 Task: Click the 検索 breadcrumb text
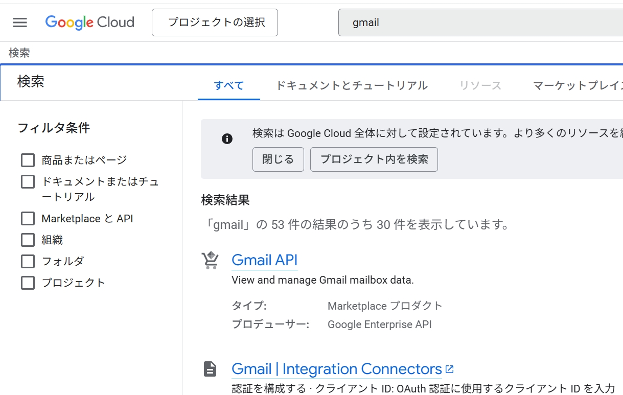[19, 53]
